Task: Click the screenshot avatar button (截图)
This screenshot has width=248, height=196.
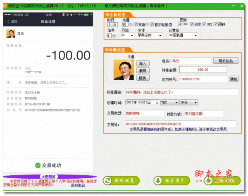Action: [x=143, y=71]
